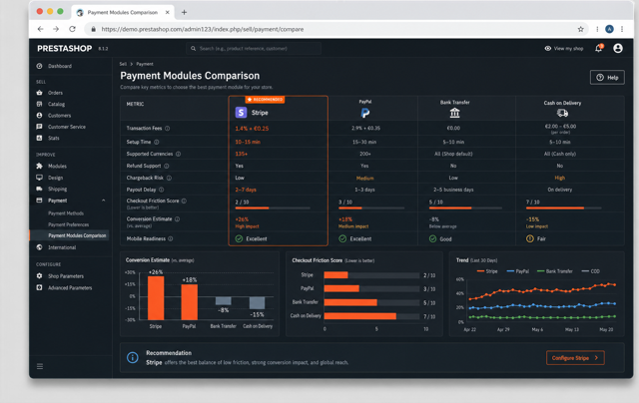Click info icon next to Transaction Fees
The height and width of the screenshot is (403, 639).
point(167,129)
